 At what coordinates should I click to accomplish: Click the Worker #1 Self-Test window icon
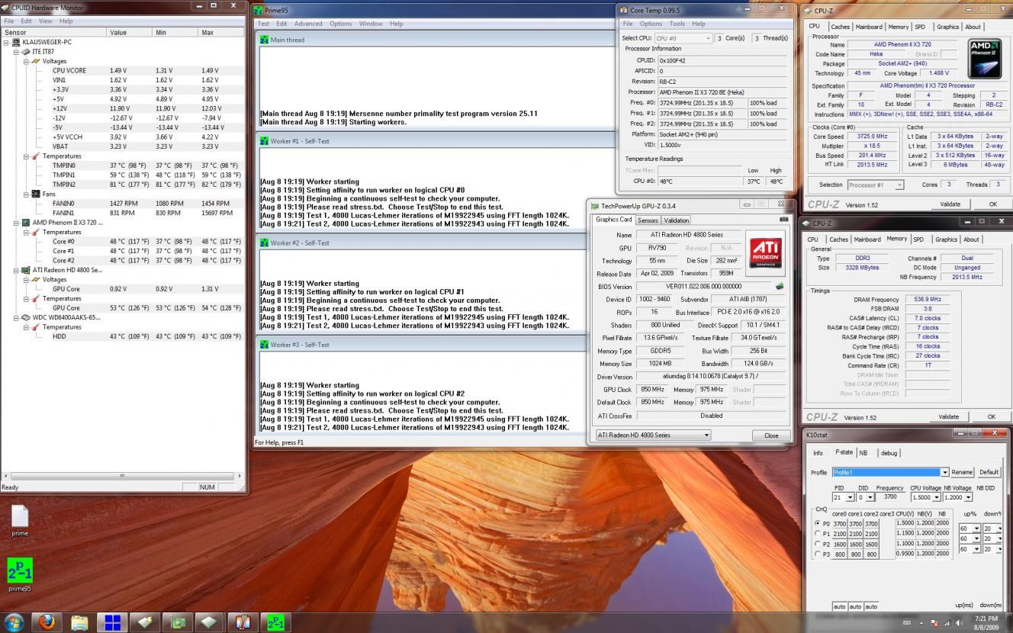265,141
